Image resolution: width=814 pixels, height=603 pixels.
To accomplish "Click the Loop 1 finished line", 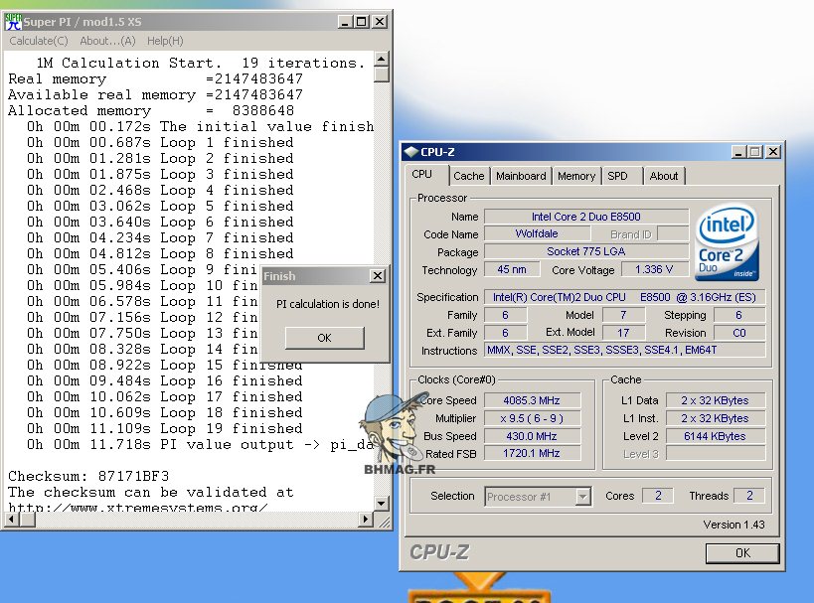I will [x=160, y=142].
